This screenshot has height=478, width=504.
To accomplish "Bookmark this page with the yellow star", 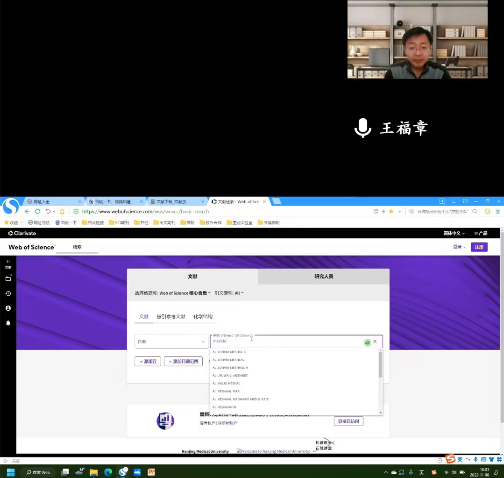I will pos(391,211).
